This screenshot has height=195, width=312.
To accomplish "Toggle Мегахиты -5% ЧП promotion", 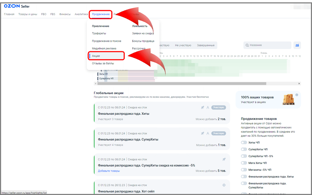I will [x=244, y=170].
